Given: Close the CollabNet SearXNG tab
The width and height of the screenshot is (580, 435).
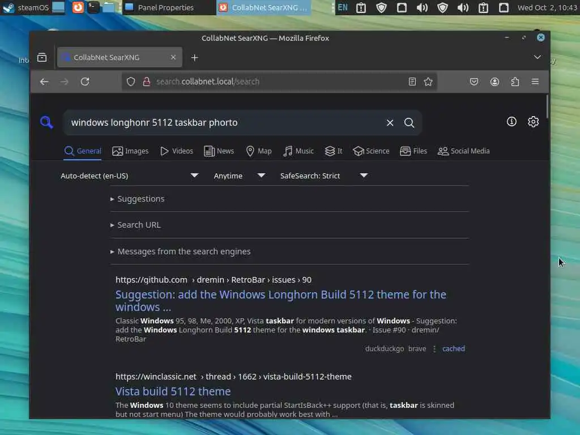Looking at the screenshot, I should point(173,57).
